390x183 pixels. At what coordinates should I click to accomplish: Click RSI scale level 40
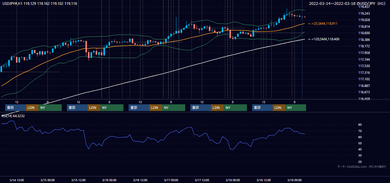tap(360, 149)
